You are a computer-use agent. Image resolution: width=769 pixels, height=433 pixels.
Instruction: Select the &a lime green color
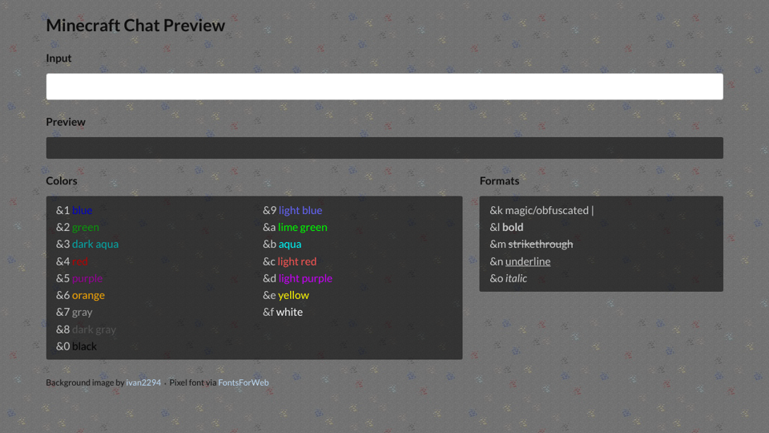point(295,227)
